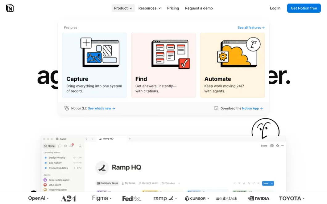Open the Pricing page
Screen dimensions: 327x204
pyautogui.click(x=173, y=8)
